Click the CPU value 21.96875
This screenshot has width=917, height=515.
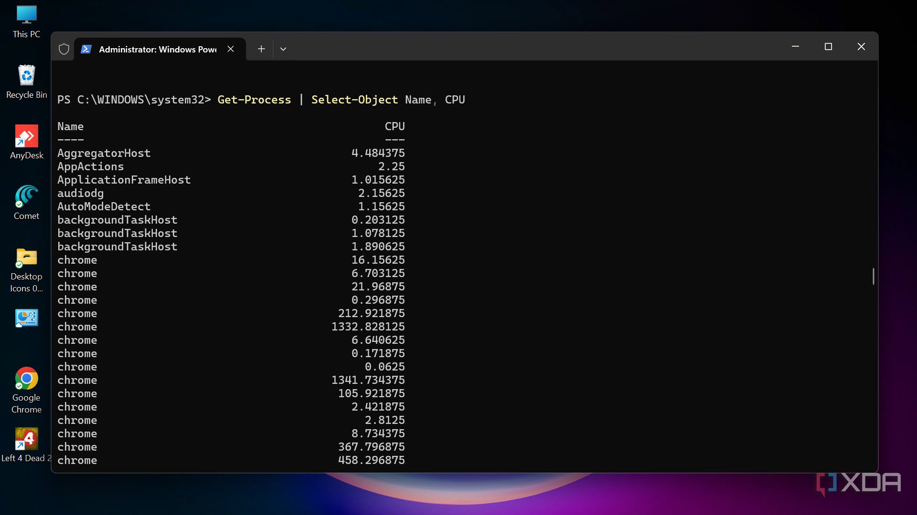pyautogui.click(x=378, y=287)
